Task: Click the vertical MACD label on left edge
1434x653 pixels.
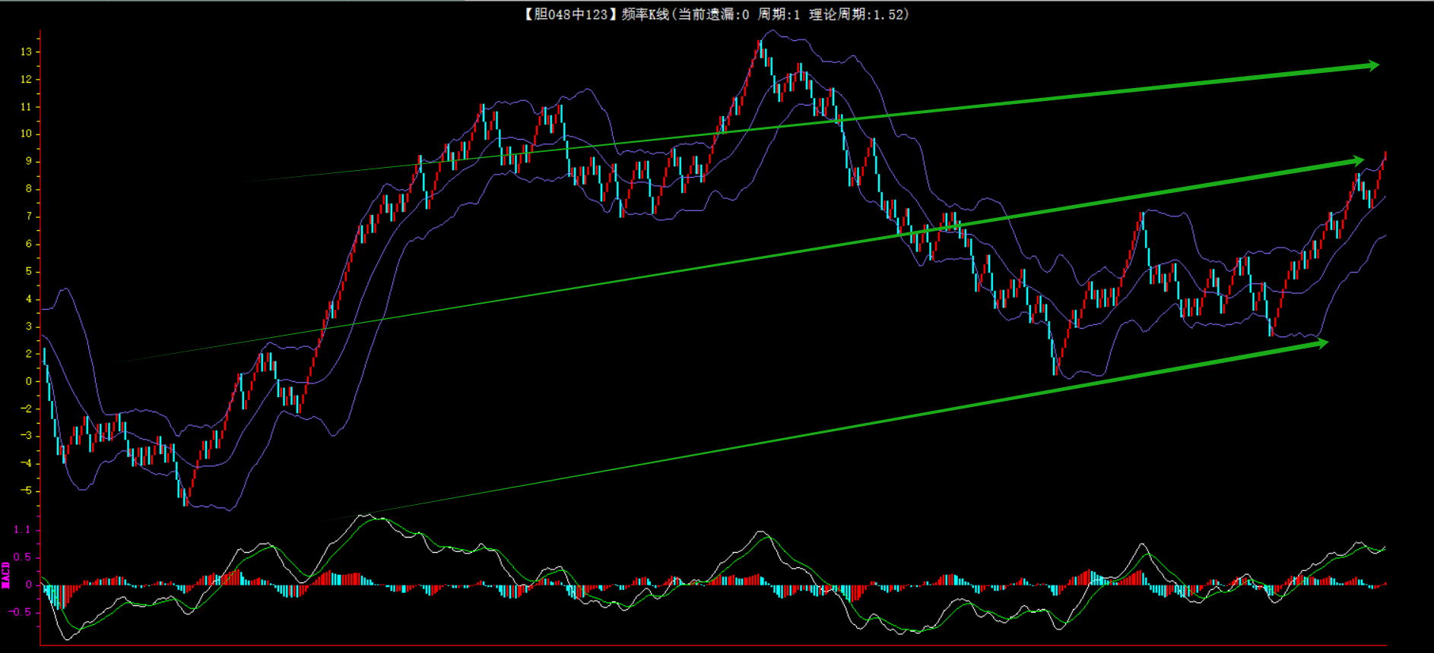Action: pos(6,575)
